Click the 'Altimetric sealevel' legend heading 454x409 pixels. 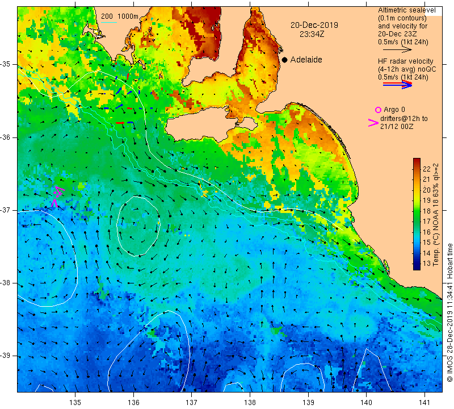(406, 10)
